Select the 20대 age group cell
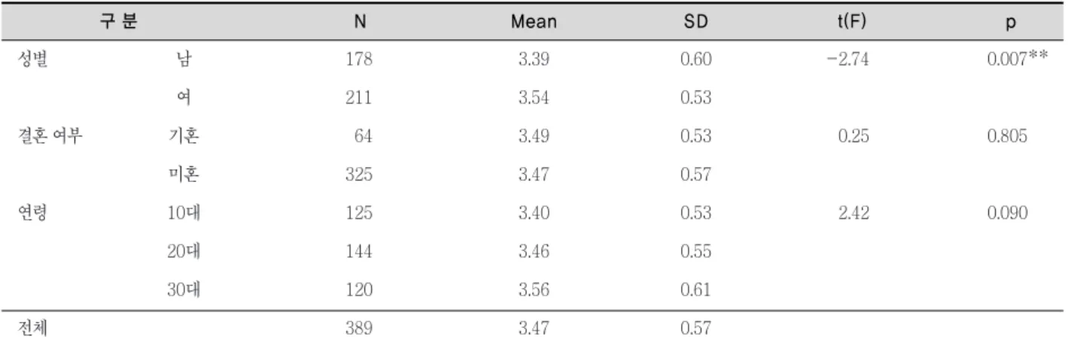 (183, 252)
